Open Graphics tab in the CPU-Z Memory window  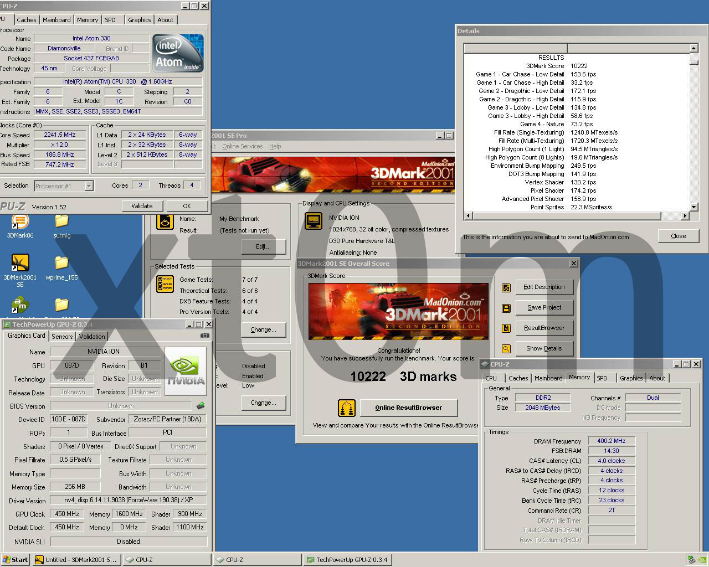631,378
